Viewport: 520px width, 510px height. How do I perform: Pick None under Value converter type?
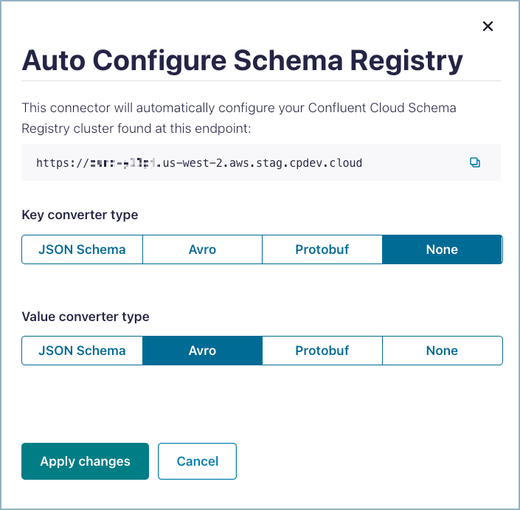[x=442, y=351]
